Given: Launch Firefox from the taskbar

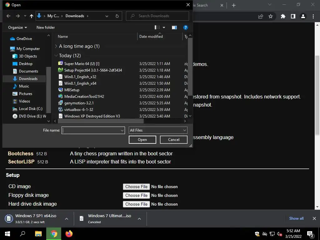Looking at the screenshot, I should [x=69, y=234].
